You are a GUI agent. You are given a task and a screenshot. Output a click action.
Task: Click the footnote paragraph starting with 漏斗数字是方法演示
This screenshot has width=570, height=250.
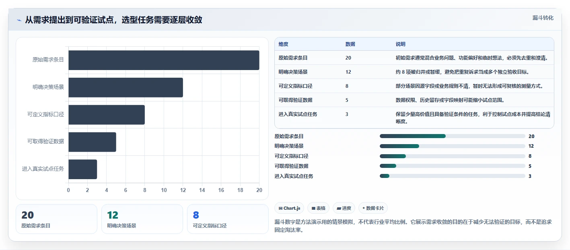point(413,226)
